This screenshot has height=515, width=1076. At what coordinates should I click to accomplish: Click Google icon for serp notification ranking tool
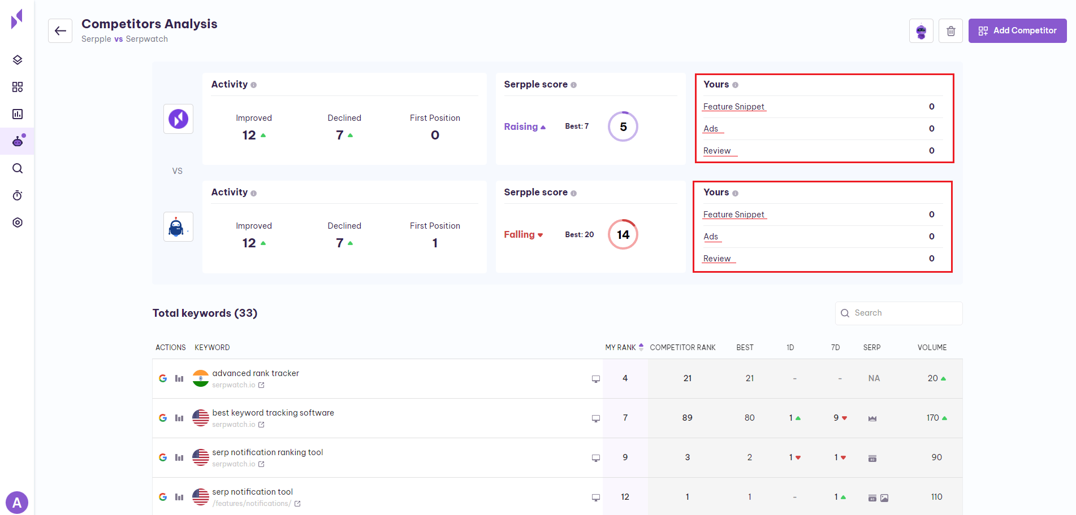click(x=163, y=457)
